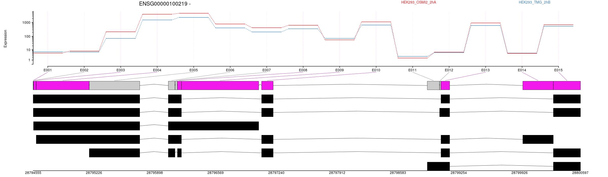This screenshot has height=177, width=608.
Task: Select exon label E010
Action: tap(376, 70)
